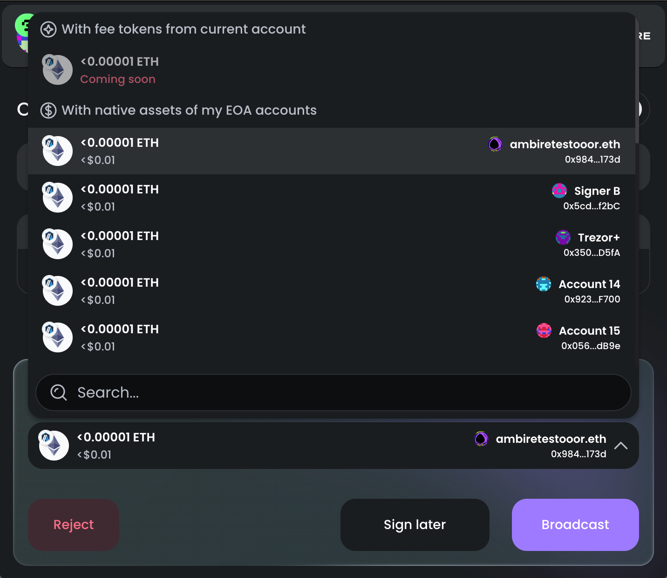This screenshot has width=667, height=578.
Task: Click the dollar icon near EOA accounts heading
Action: pos(48,110)
